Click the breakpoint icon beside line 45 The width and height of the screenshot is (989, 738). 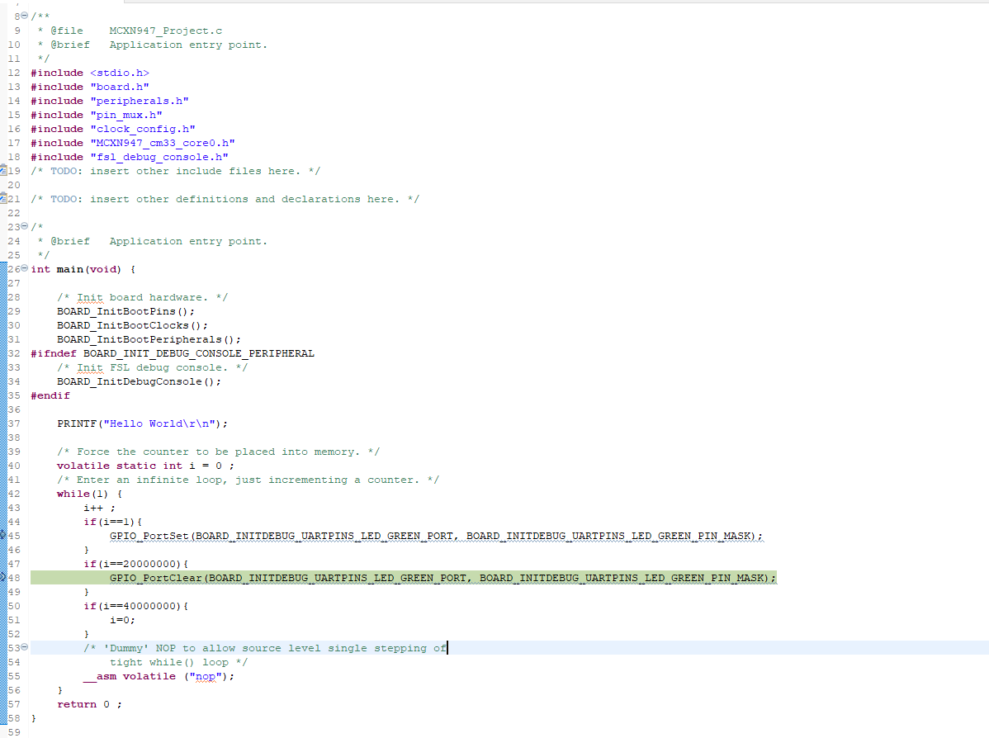pos(5,535)
